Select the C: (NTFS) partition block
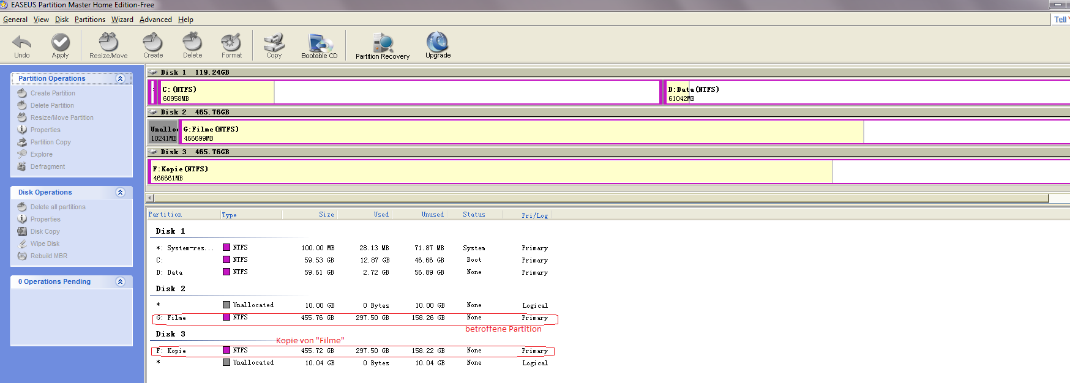This screenshot has height=383, width=1070. click(409, 92)
